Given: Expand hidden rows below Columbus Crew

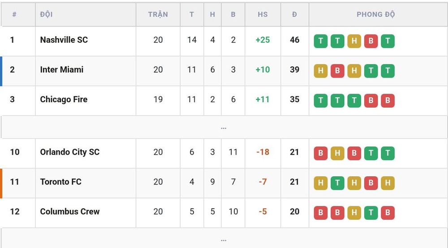Looking at the screenshot, I should [224, 239].
